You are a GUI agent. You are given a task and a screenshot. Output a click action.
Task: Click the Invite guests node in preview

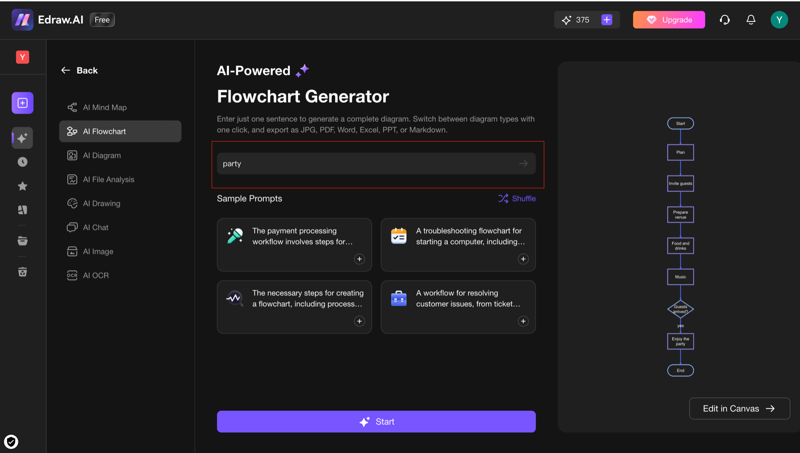(680, 183)
